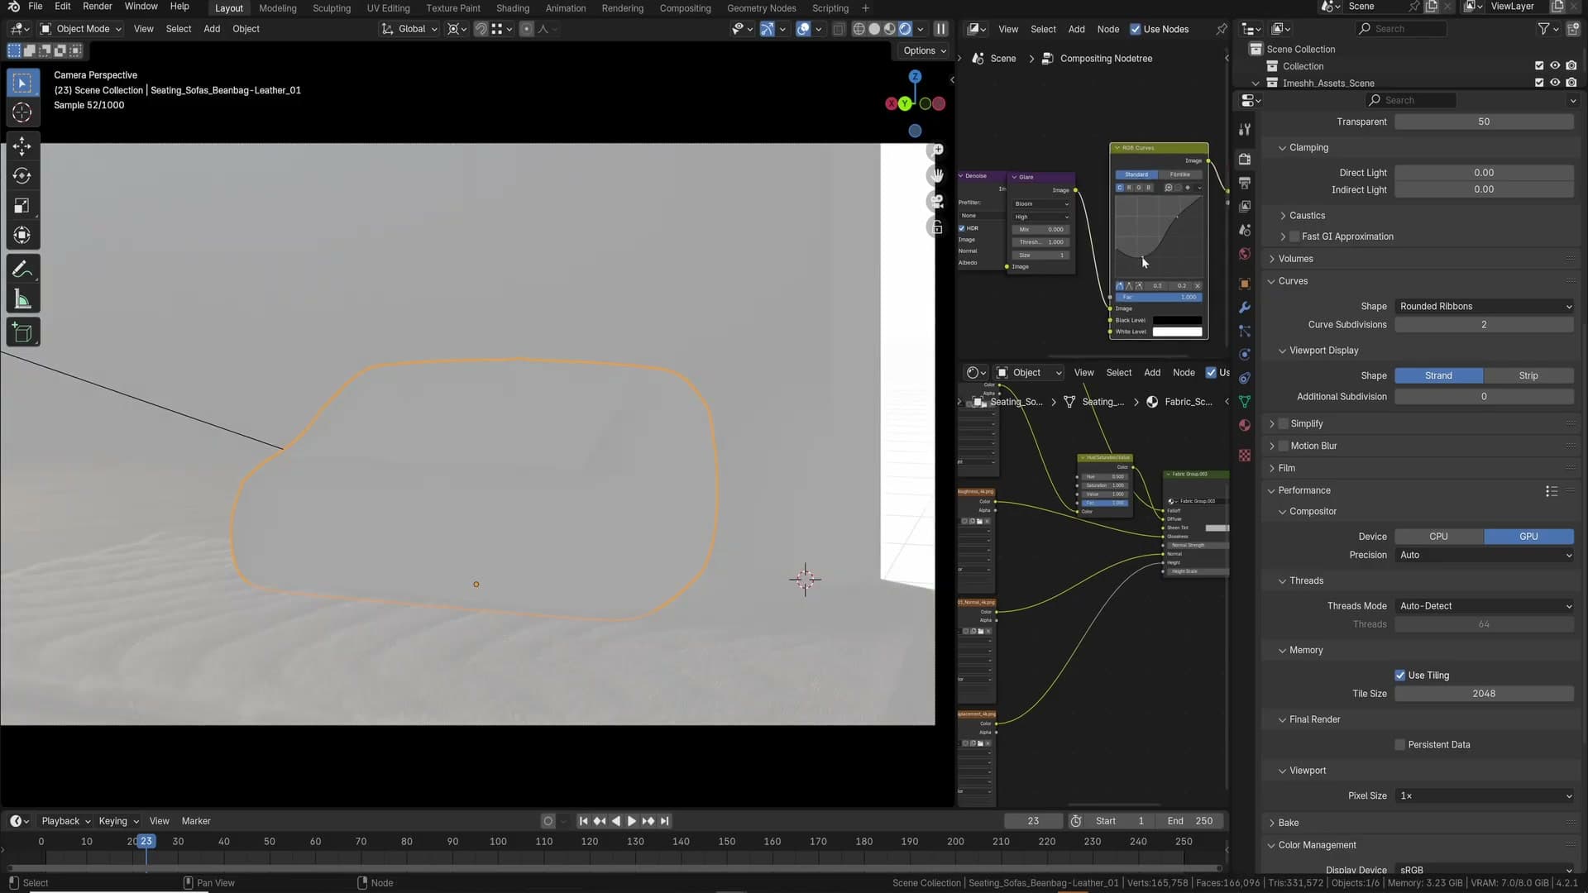Screen dimensions: 1588x893
Task: Enable the Motion Blur checkbox
Action: (x=1283, y=446)
